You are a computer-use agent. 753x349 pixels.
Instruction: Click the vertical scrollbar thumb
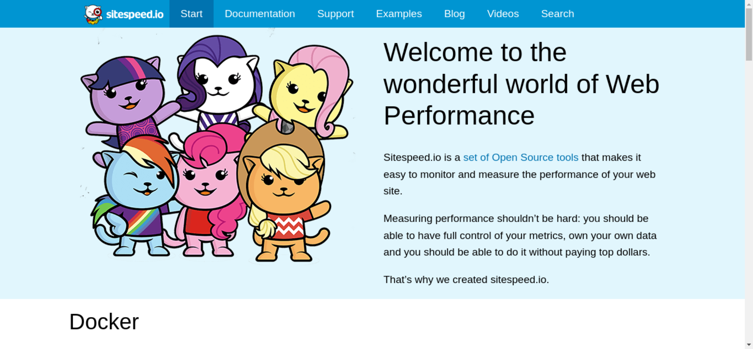(749, 34)
